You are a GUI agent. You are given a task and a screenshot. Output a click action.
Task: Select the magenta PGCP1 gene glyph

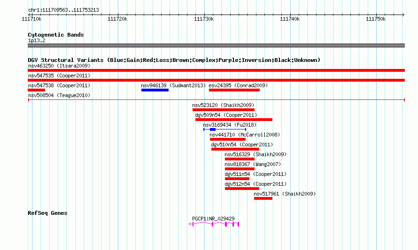214,224
